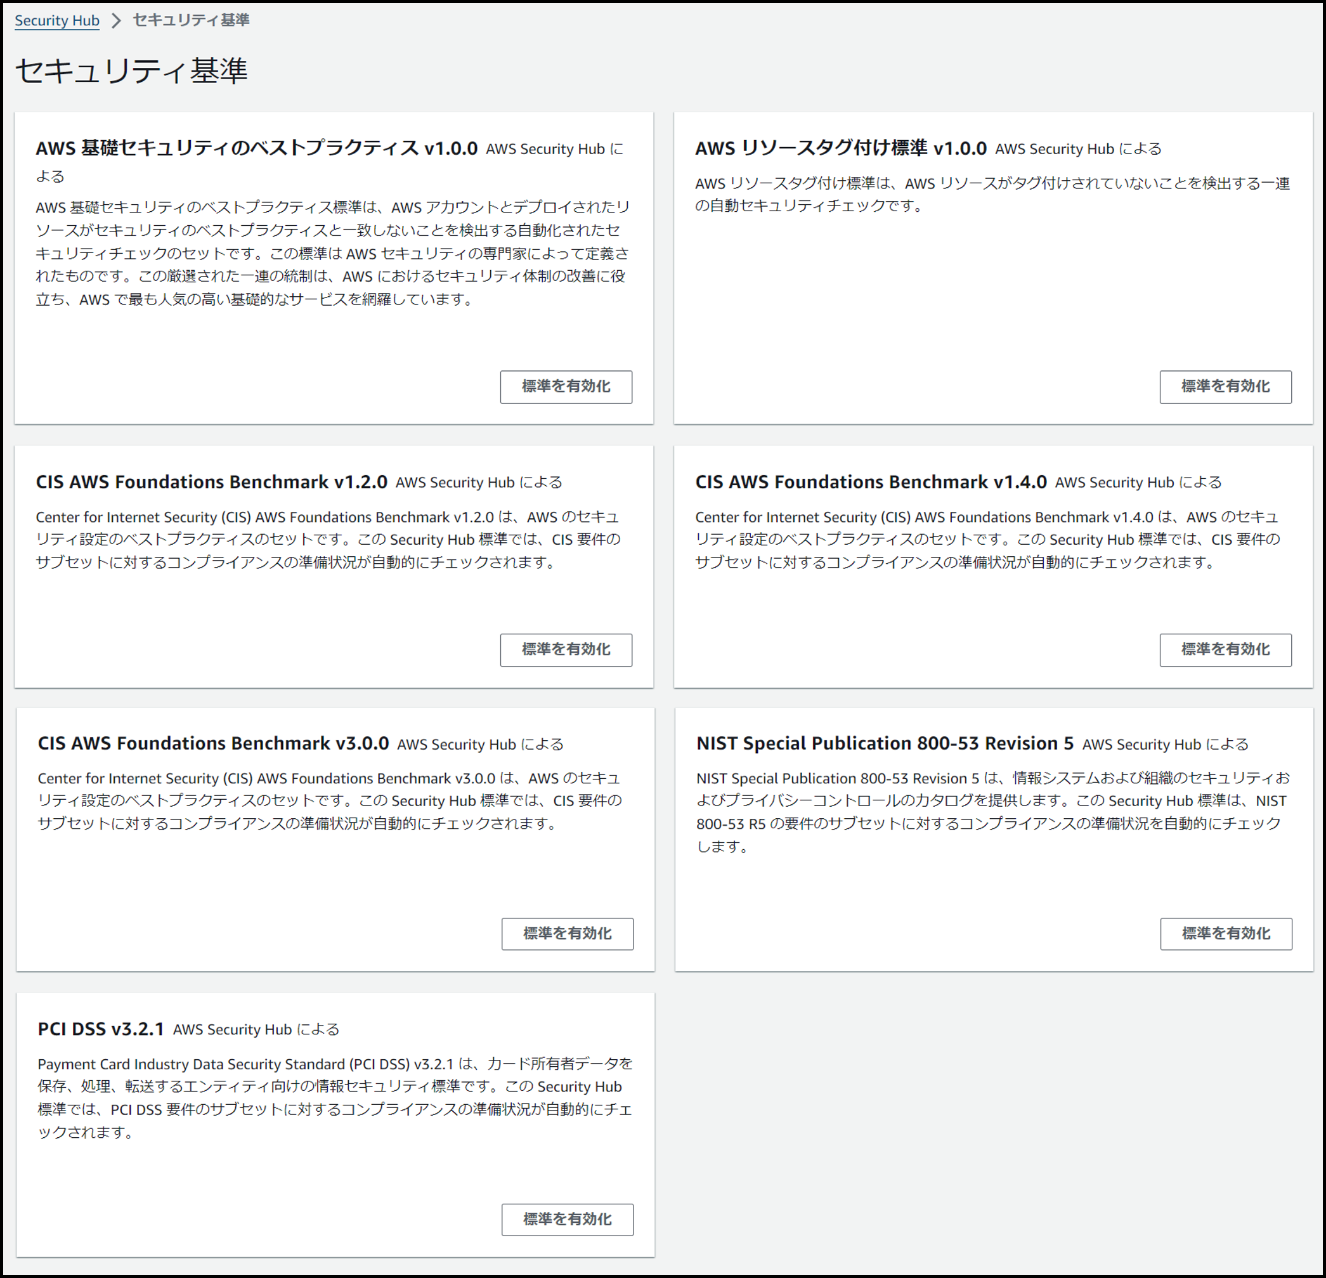1326x1278 pixels.
Task: Enable the CIS AWS Foundations Benchmark v3.0.0 standard
Action: pyautogui.click(x=567, y=934)
